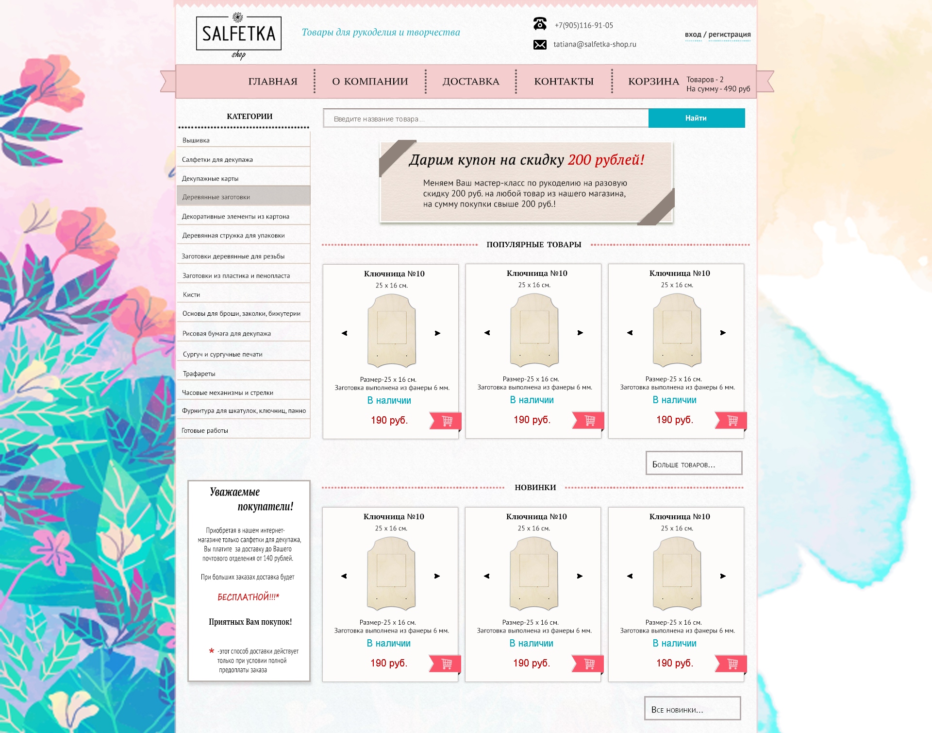
Task: Open the ДОСТАВКА menu item
Action: click(x=471, y=82)
